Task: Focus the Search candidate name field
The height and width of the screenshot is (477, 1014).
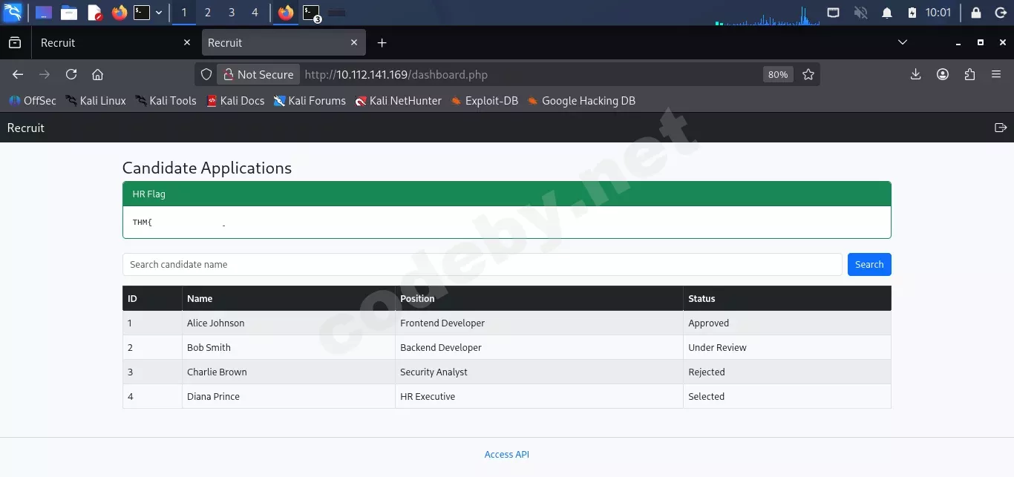Action: 483,264
